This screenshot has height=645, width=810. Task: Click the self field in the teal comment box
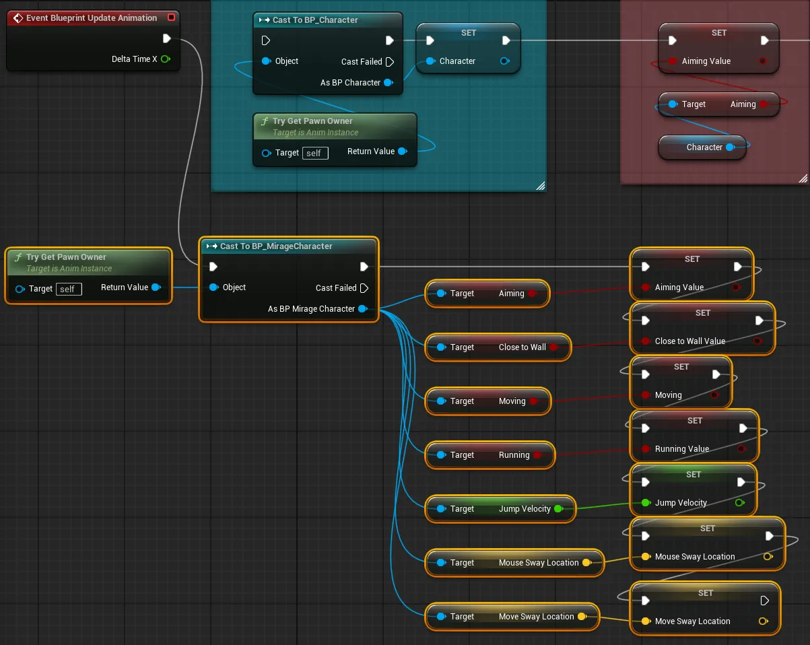(316, 154)
